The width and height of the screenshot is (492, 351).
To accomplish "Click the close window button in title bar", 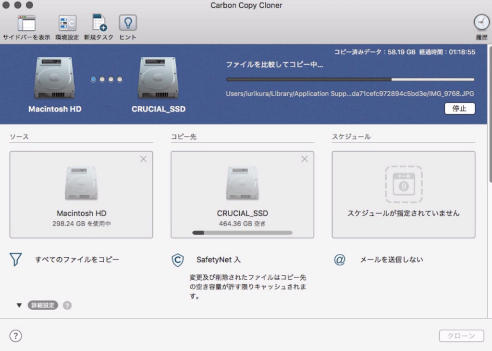I will pos(6,4).
